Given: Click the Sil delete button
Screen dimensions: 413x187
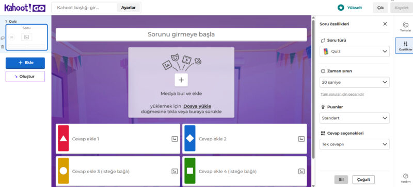Looking at the screenshot, I should pyautogui.click(x=341, y=180).
